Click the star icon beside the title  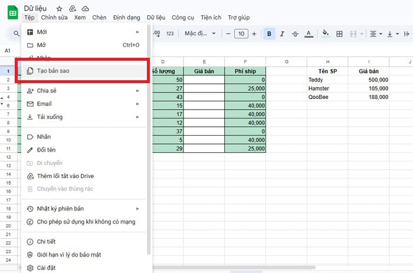pos(59,9)
